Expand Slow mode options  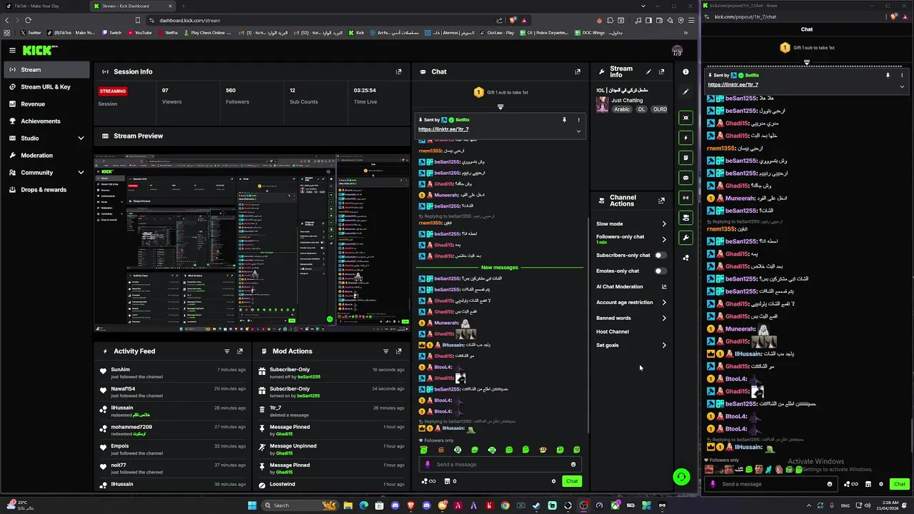[x=664, y=224]
